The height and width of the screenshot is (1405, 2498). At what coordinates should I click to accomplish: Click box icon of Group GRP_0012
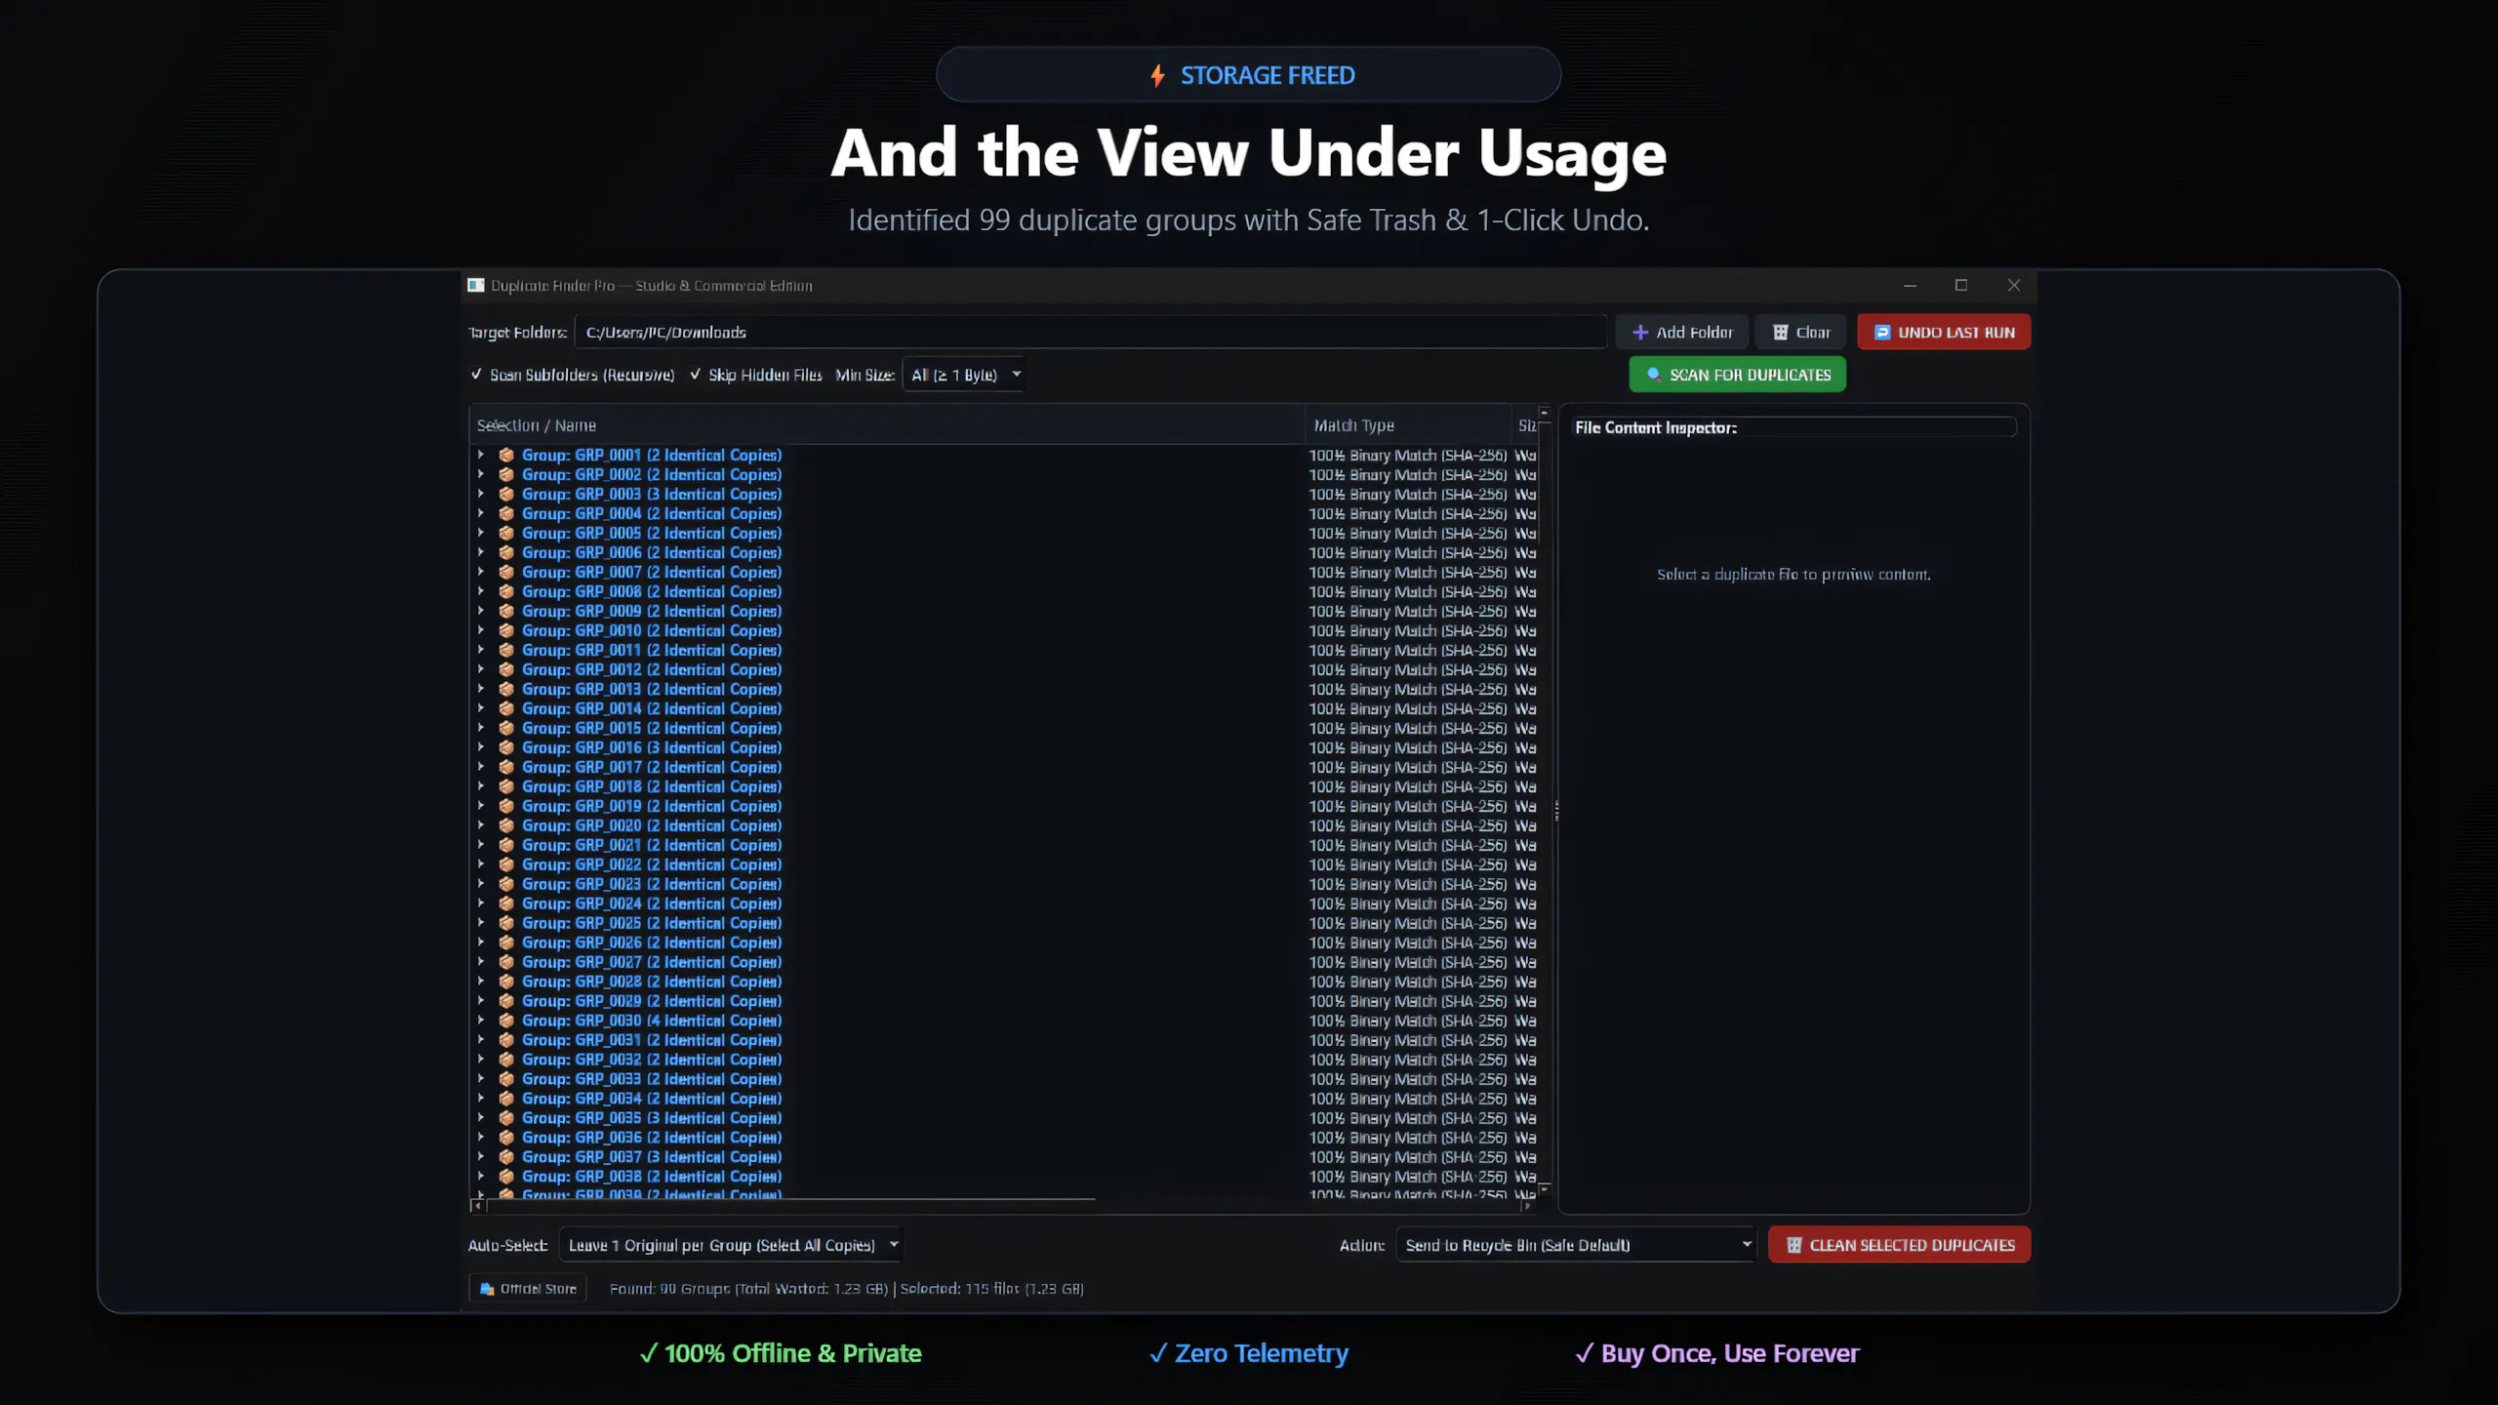coord(506,669)
